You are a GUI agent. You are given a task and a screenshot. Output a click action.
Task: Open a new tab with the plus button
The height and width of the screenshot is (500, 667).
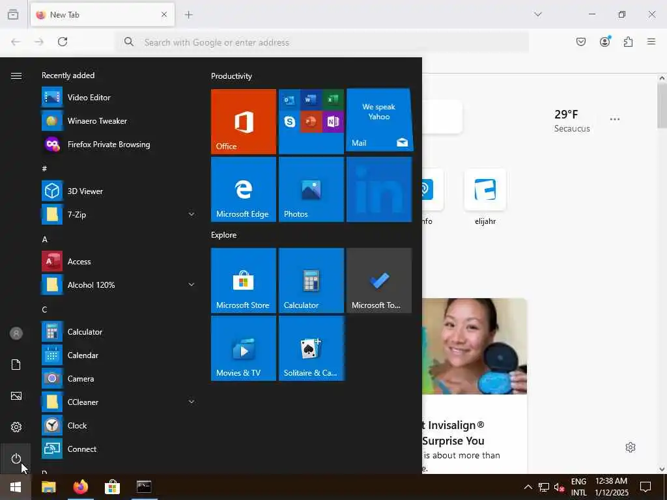188,14
